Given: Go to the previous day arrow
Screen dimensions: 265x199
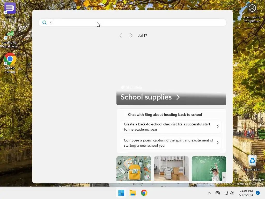Looking at the screenshot, I should click(x=121, y=35).
